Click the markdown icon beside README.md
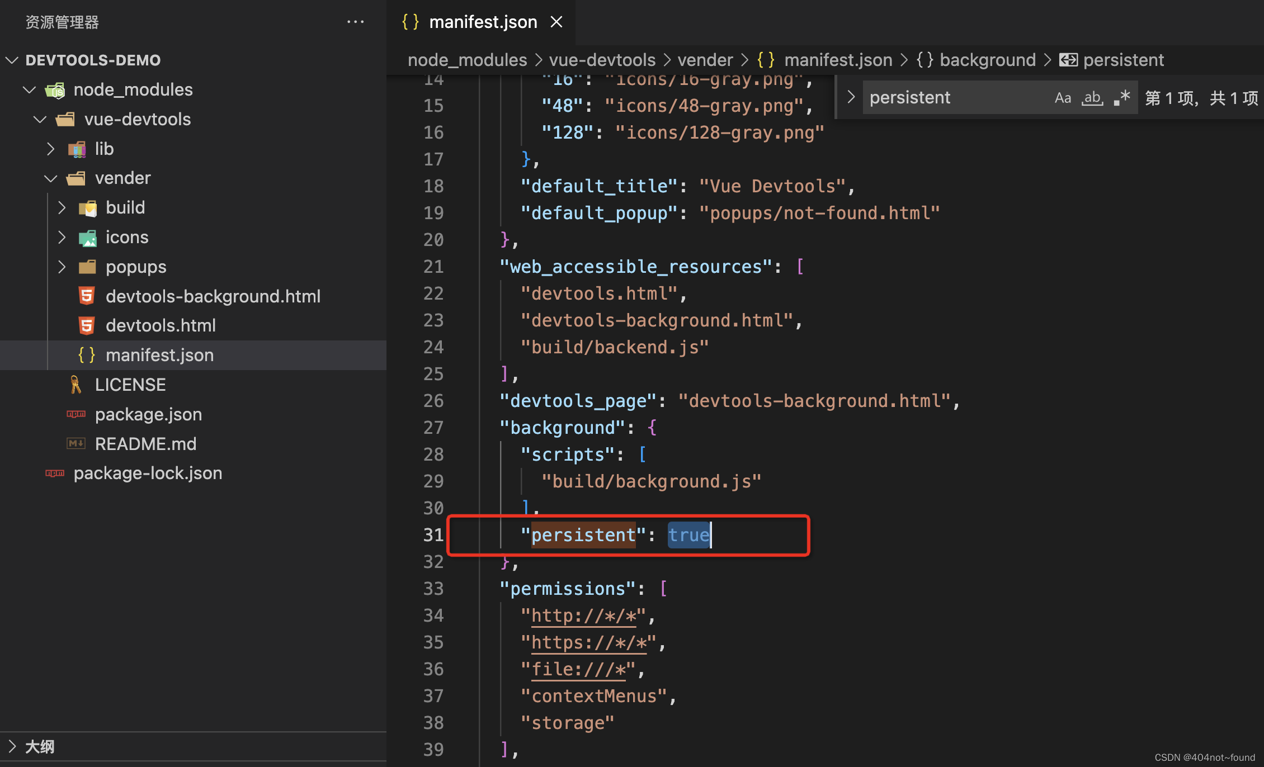This screenshot has width=1264, height=767. click(x=76, y=444)
